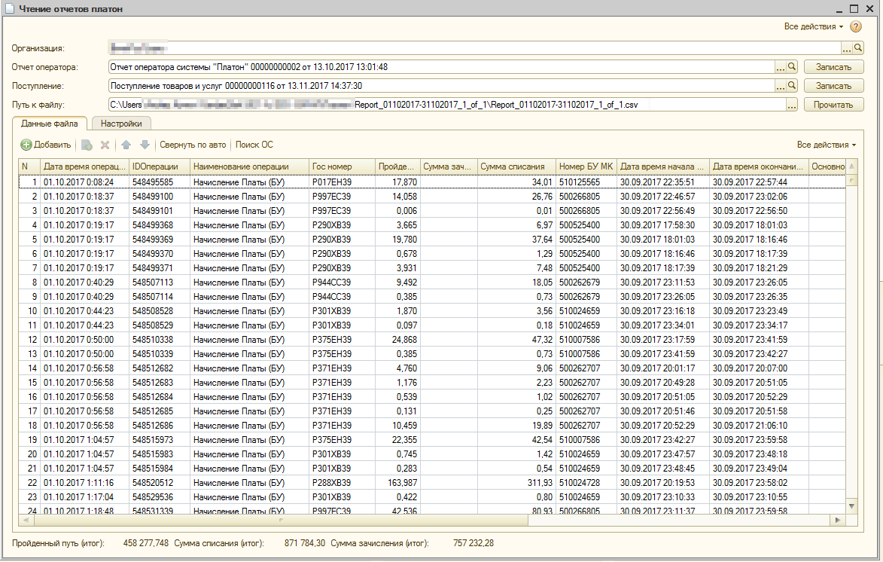Click the Номер БУ МК column header

(586, 166)
